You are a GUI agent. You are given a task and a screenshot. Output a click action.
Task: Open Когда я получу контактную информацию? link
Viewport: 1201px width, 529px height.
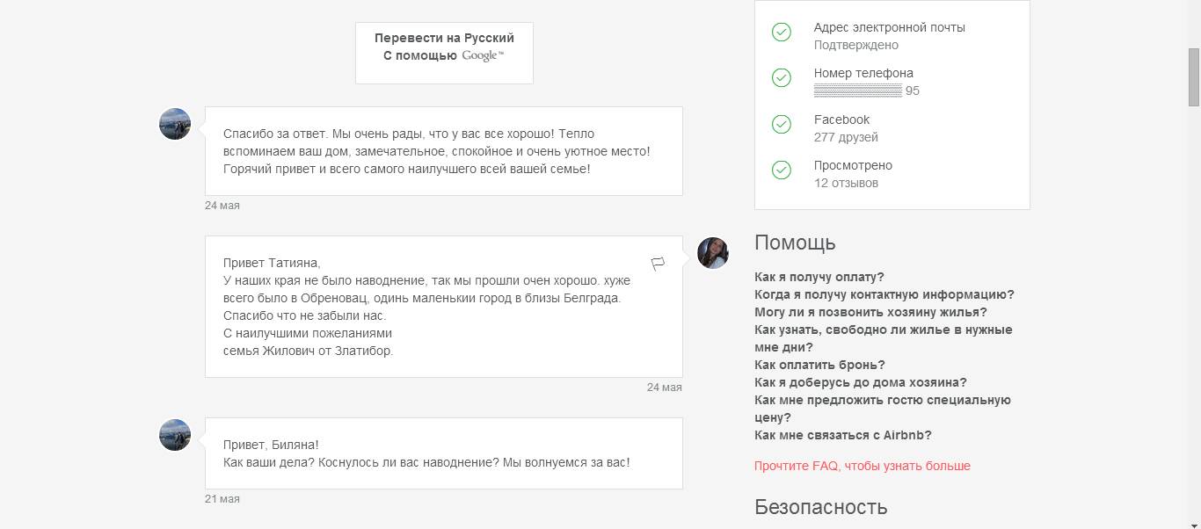pos(884,294)
